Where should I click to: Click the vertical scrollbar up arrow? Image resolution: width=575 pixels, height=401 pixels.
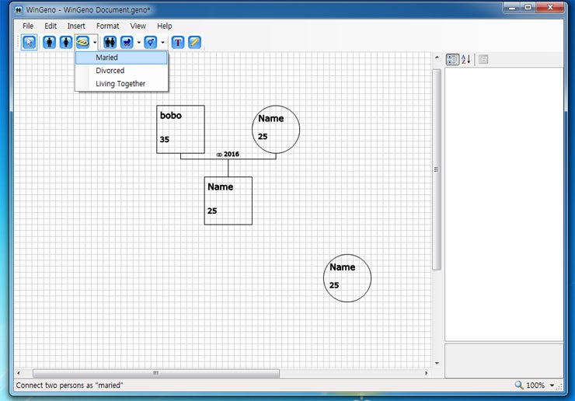coord(437,58)
